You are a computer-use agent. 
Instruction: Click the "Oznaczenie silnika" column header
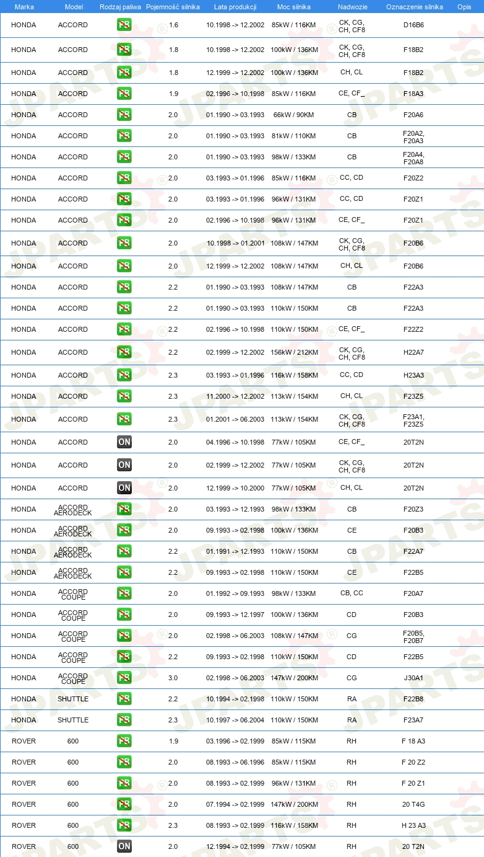(414, 7)
